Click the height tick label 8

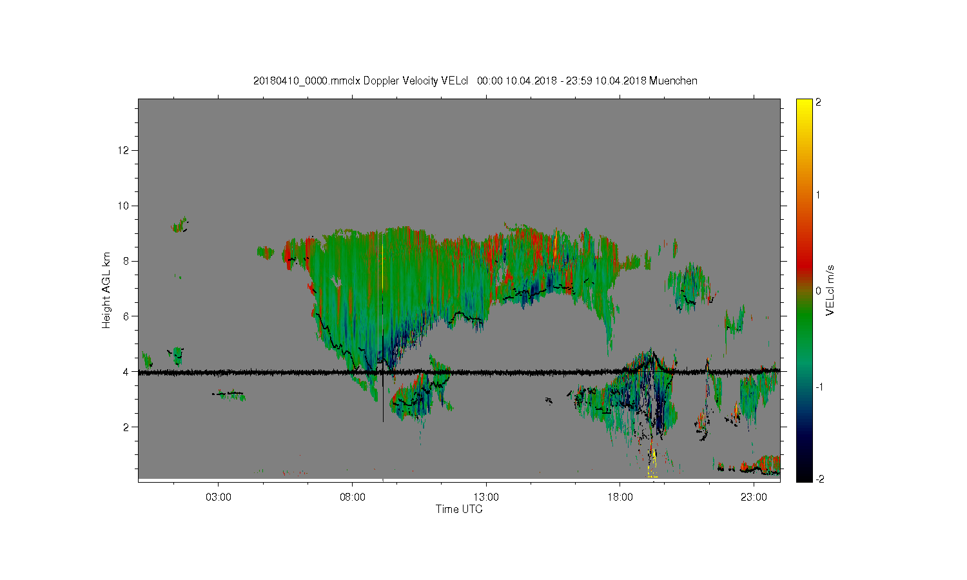coord(128,261)
